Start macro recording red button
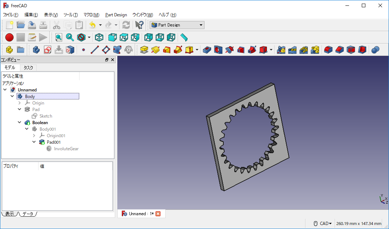Image resolution: width=389 pixels, height=229 pixels. (9, 37)
